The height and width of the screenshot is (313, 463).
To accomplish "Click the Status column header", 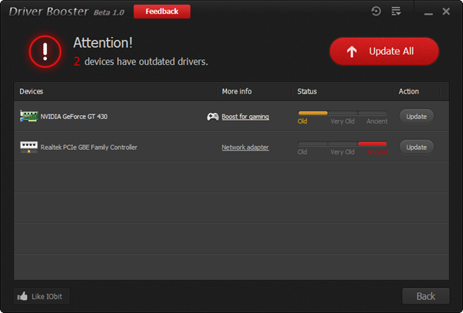I will tap(307, 91).
